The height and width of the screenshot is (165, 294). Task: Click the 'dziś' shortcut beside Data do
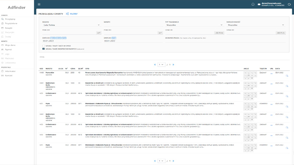[114, 38]
